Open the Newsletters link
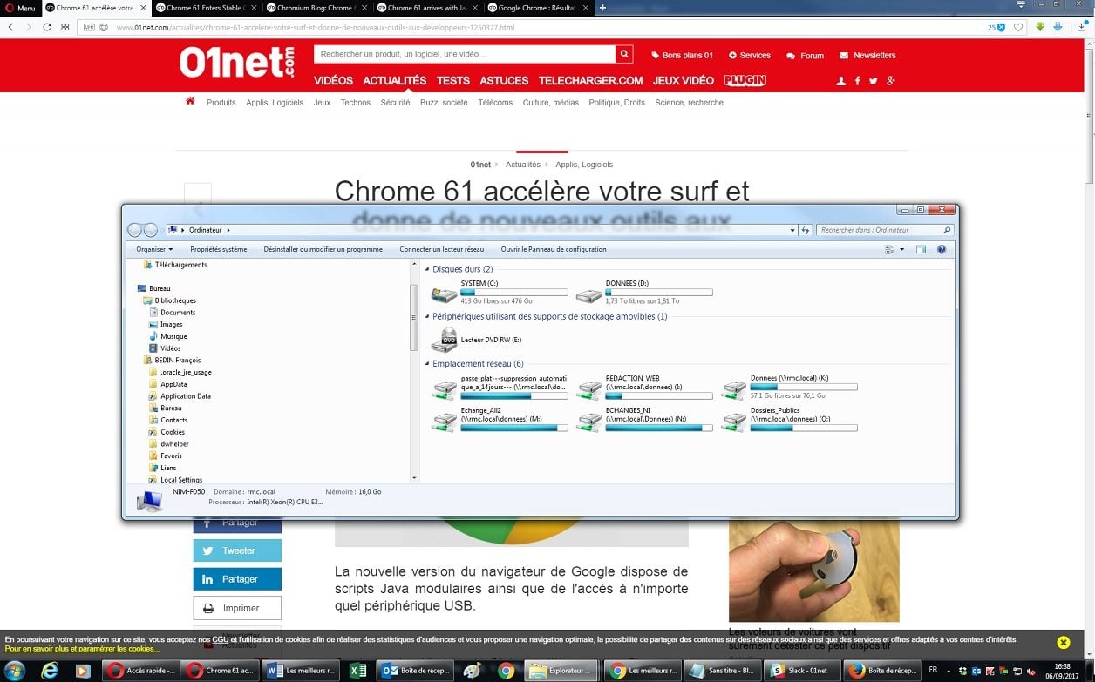1095x682 pixels. 867,55
